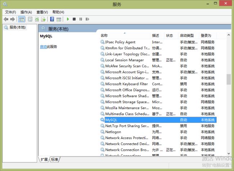Open the 文件(F) menu
Image resolution: width=234 pixels, height=171 pixels.
pos(10,12)
